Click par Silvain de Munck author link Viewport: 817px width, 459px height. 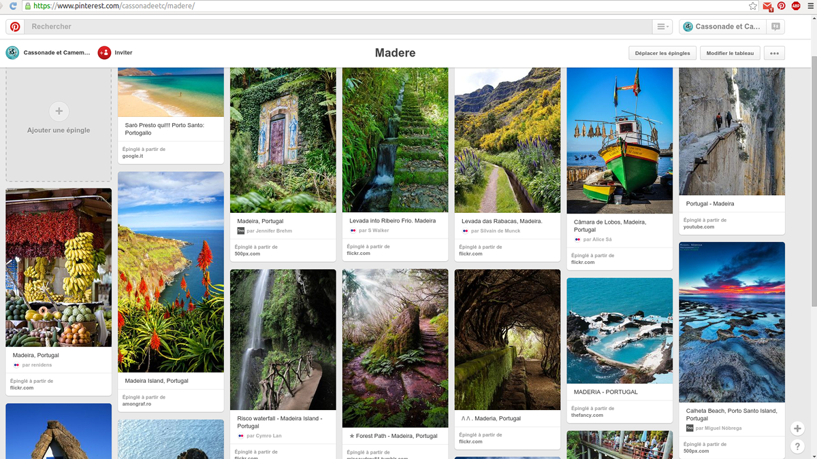click(x=496, y=231)
